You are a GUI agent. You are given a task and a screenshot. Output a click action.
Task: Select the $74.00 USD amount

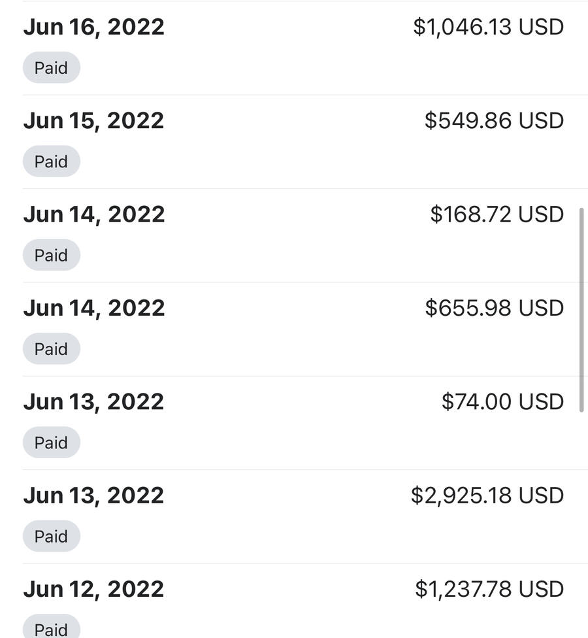click(502, 401)
